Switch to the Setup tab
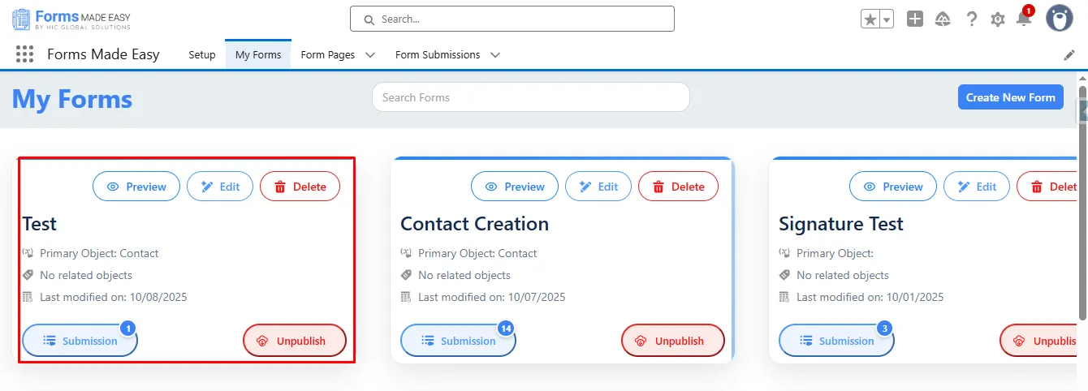The height and width of the screenshot is (391, 1088). coord(202,55)
